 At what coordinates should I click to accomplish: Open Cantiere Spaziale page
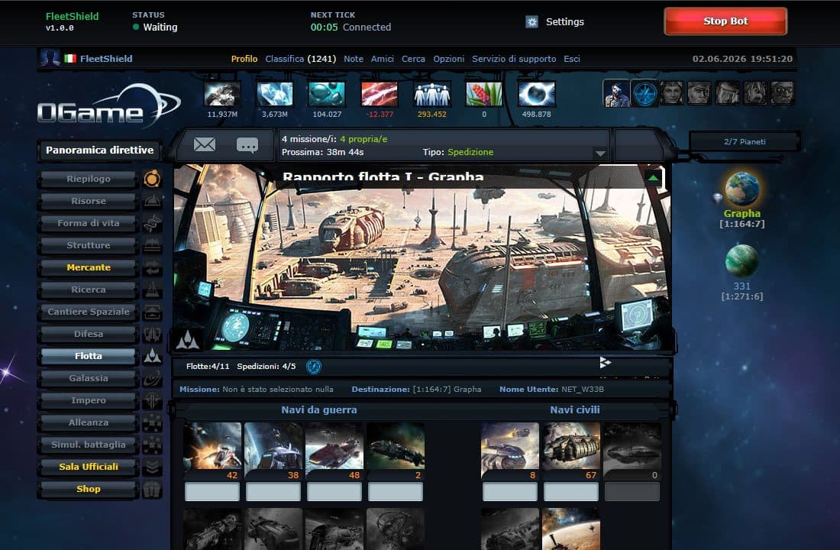click(89, 312)
